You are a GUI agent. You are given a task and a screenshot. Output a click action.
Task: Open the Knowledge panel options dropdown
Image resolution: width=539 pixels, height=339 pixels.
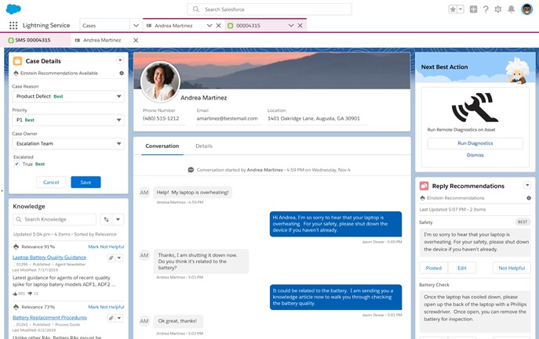coord(118,219)
